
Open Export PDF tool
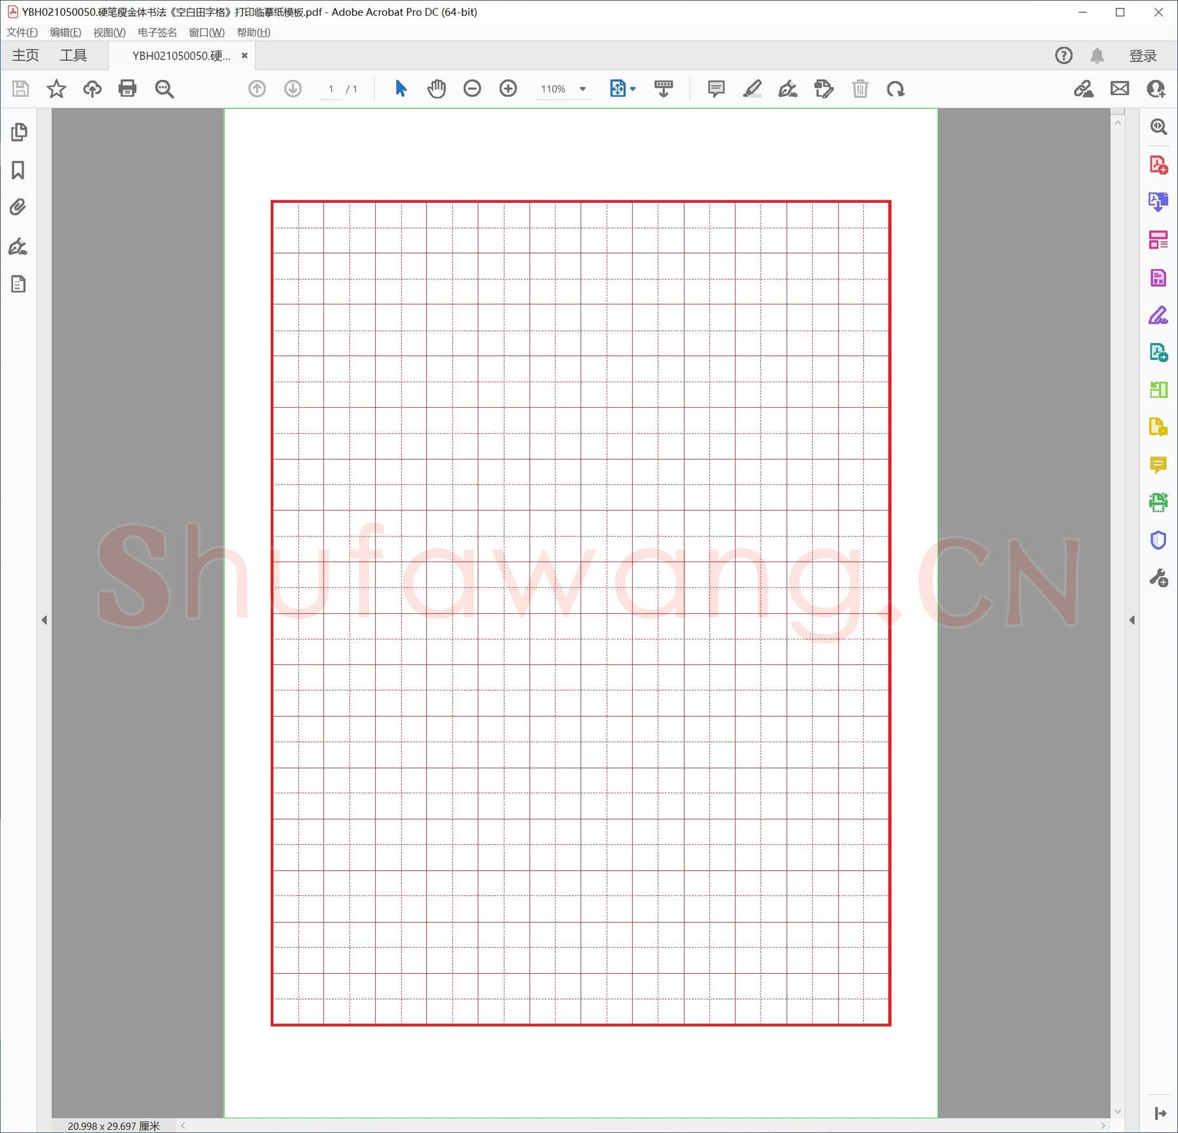[x=1158, y=202]
